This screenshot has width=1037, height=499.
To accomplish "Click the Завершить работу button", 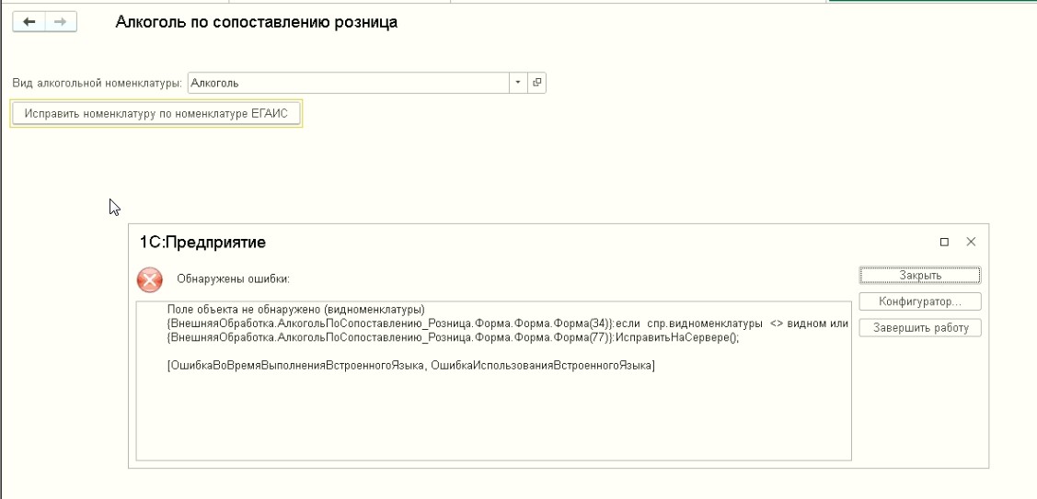I will [920, 328].
